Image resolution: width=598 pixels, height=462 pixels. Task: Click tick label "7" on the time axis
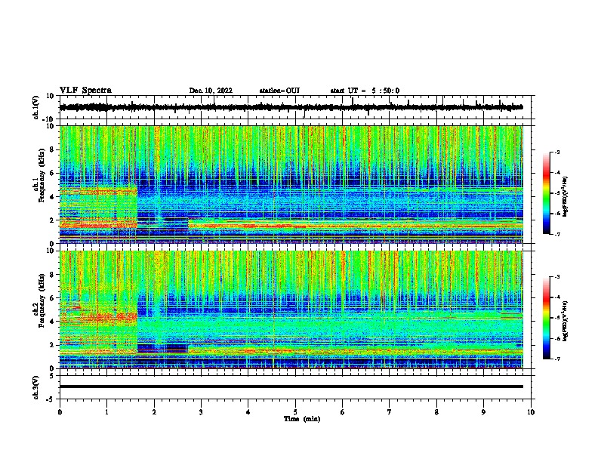(390, 412)
